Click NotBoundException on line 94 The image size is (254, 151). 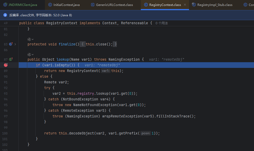pos(80,99)
